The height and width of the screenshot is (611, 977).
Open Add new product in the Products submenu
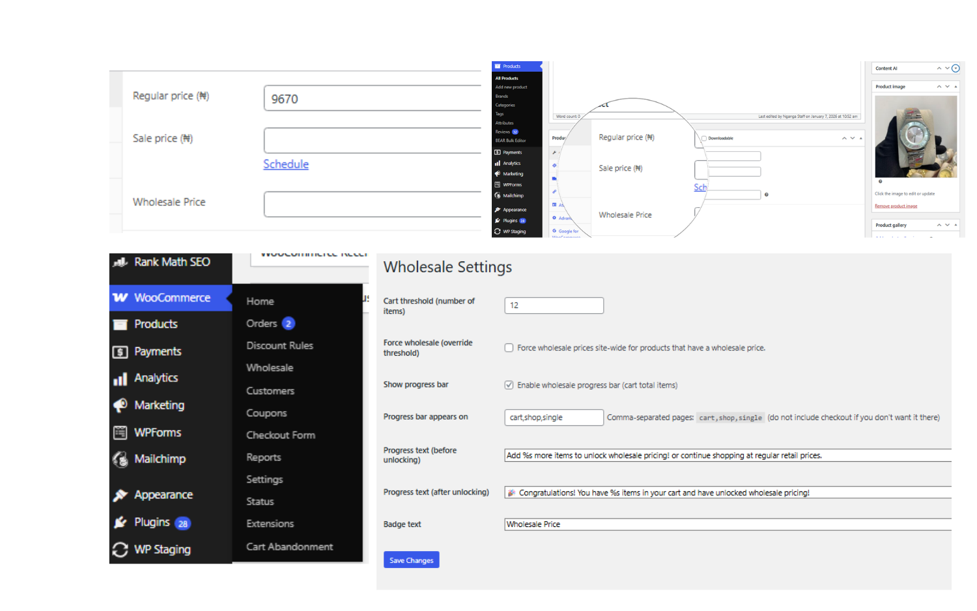coord(511,87)
